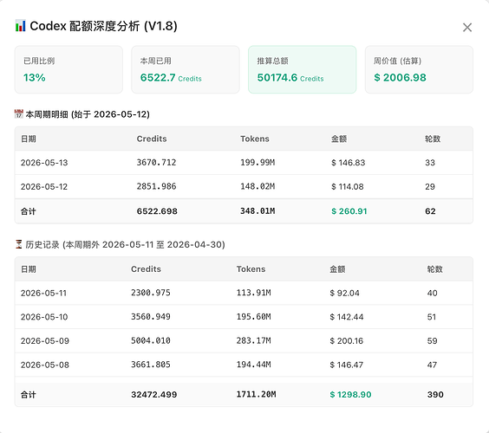Select the 周价值 (估算) card

[x=419, y=69]
